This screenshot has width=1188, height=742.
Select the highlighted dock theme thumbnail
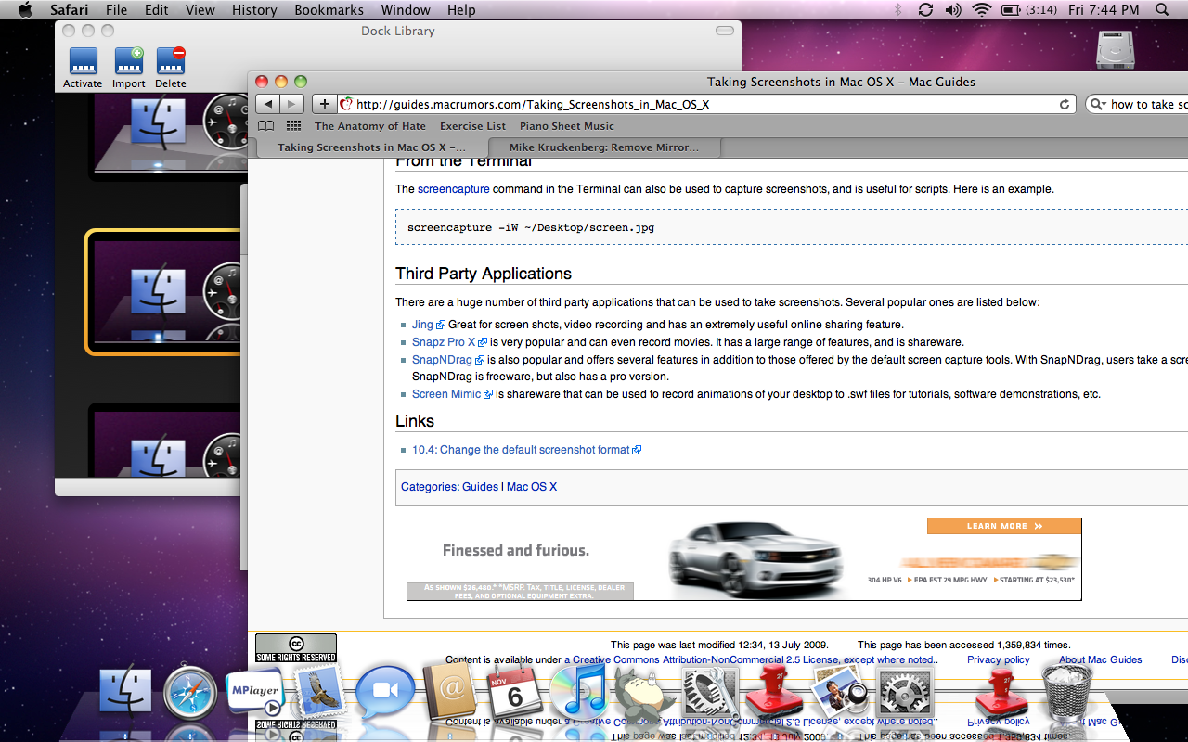[x=162, y=292]
